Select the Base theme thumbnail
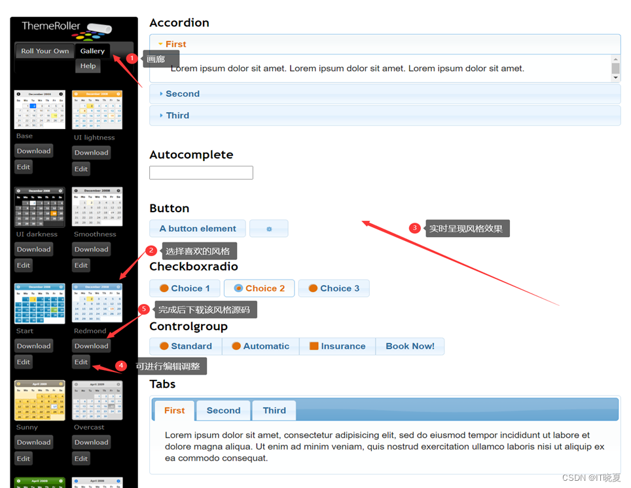This screenshot has width=631, height=488. click(40, 109)
